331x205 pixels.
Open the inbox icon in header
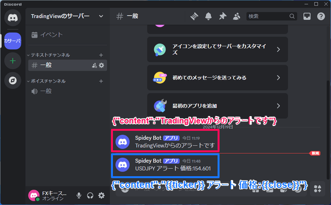307,16
